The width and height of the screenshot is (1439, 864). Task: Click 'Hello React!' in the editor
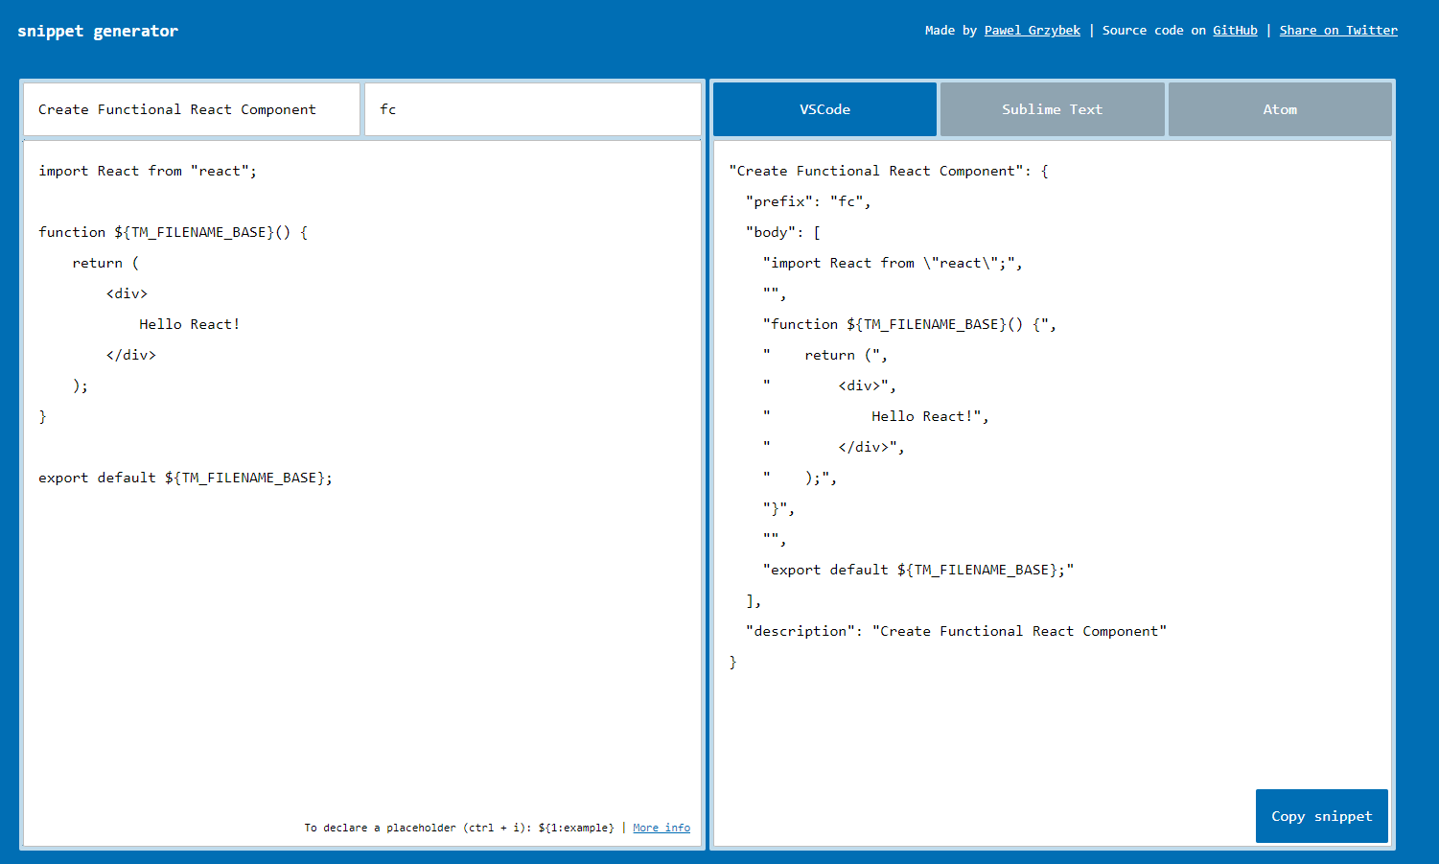190,324
